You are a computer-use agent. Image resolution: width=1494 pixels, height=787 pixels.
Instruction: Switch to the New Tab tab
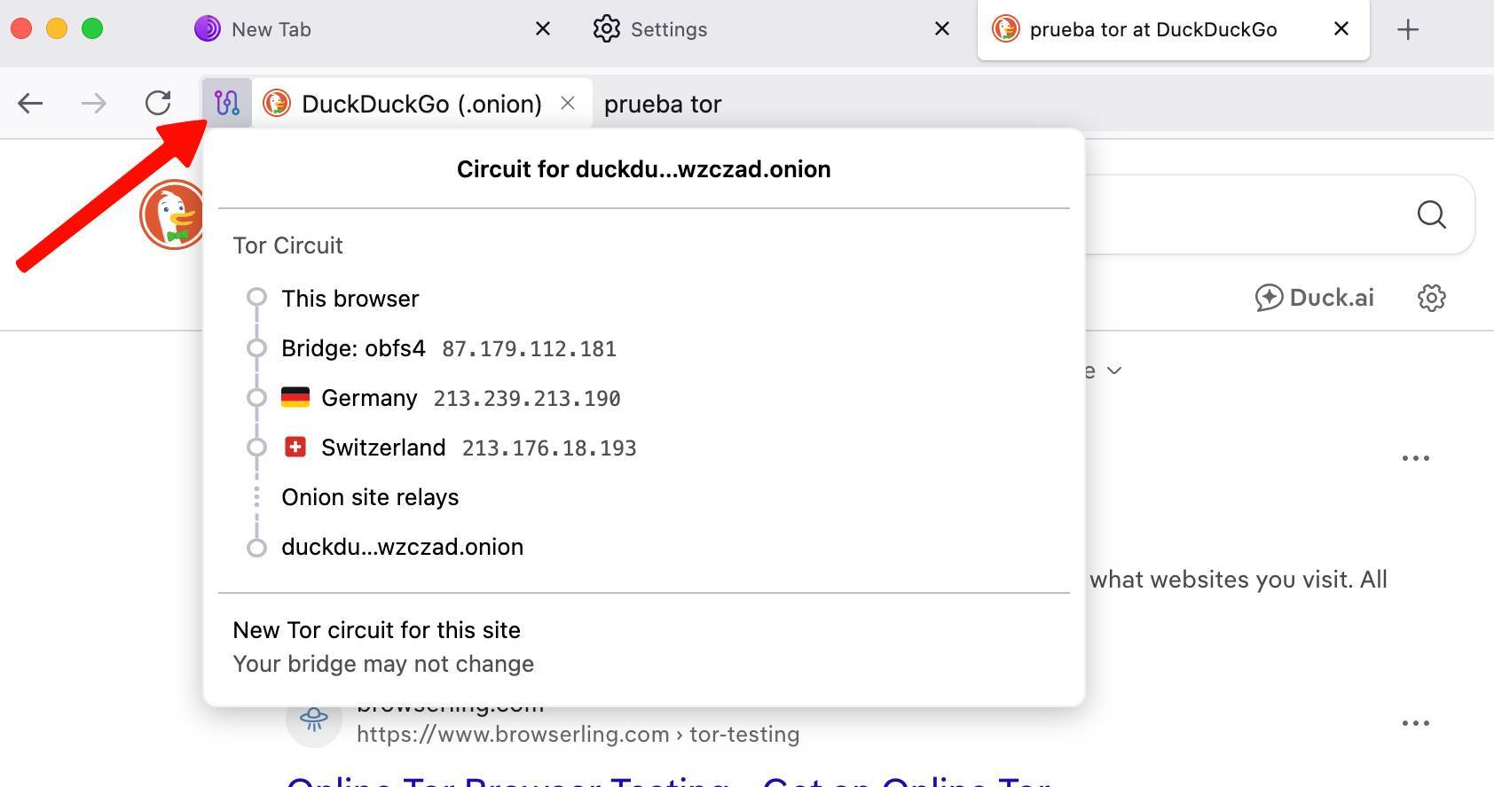click(x=271, y=29)
